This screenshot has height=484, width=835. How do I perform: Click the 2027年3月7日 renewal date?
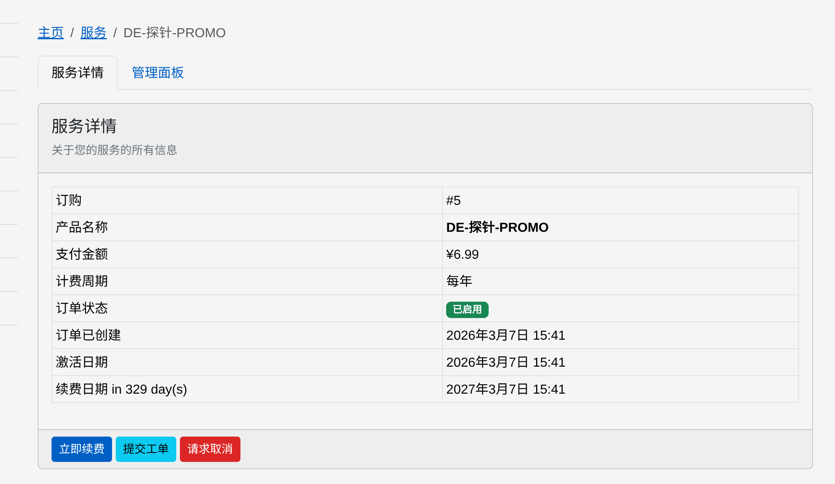[505, 389]
